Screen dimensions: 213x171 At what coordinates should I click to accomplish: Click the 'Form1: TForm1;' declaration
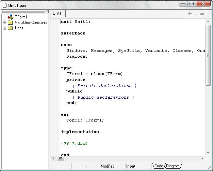click(x=85, y=120)
